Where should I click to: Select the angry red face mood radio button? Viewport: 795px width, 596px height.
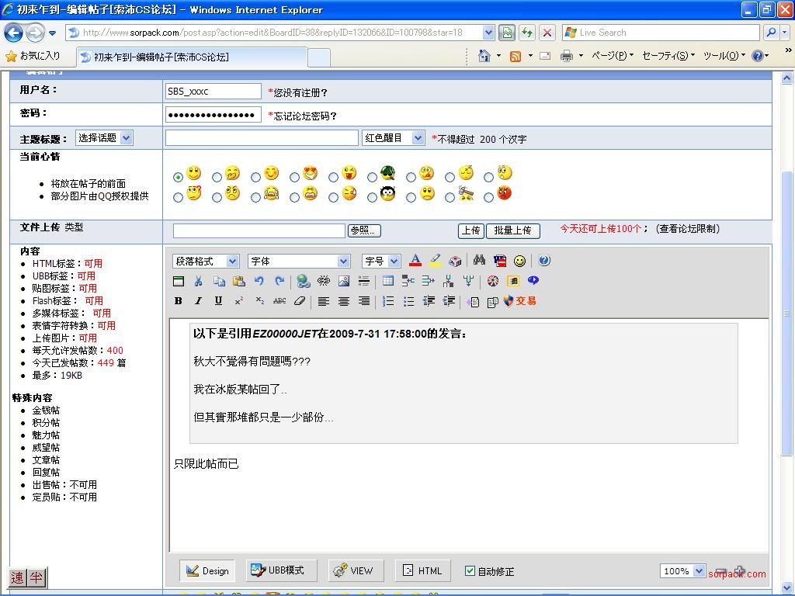pos(488,197)
